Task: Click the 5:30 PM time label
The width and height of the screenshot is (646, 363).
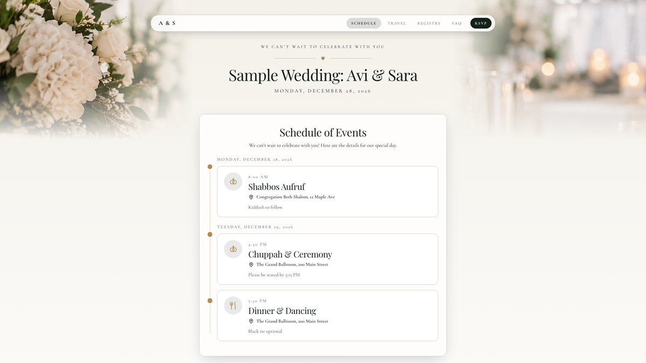Action: pos(257,301)
